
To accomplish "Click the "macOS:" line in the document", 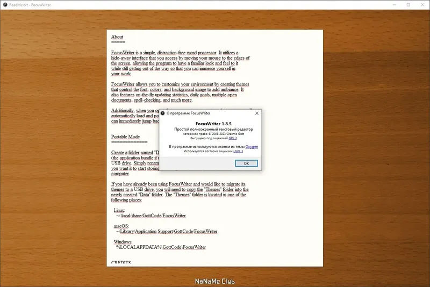I will [x=121, y=226].
